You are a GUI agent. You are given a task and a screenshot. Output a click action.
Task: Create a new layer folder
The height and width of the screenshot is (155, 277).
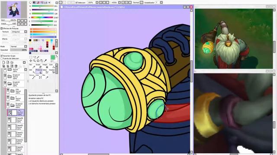(12, 62)
